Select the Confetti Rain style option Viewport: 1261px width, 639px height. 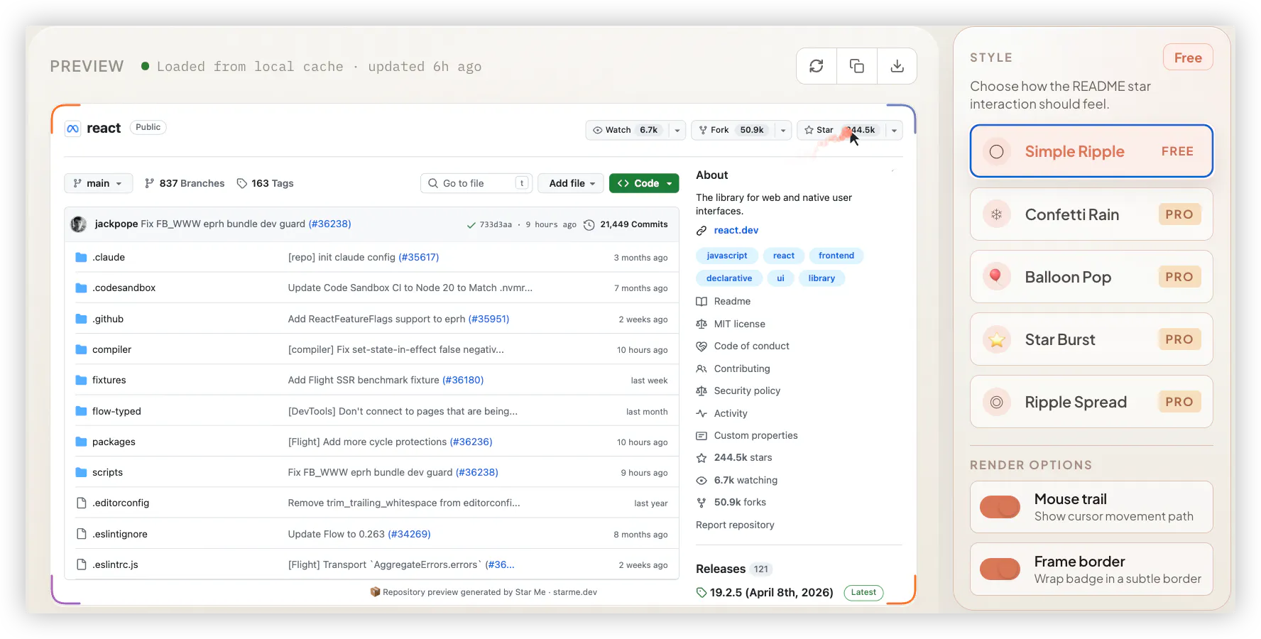coord(1091,214)
